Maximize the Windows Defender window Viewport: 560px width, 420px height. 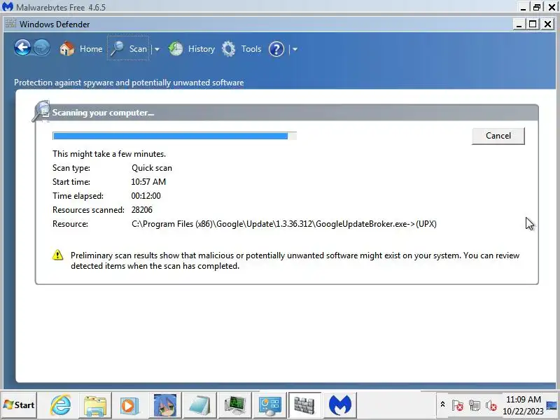[533, 24]
